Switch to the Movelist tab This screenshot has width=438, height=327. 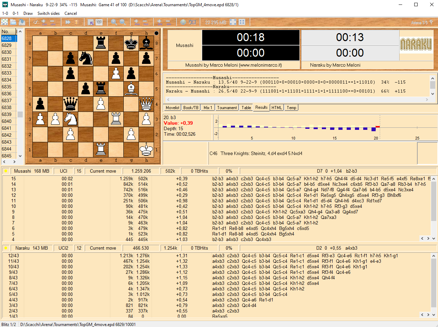172,108
